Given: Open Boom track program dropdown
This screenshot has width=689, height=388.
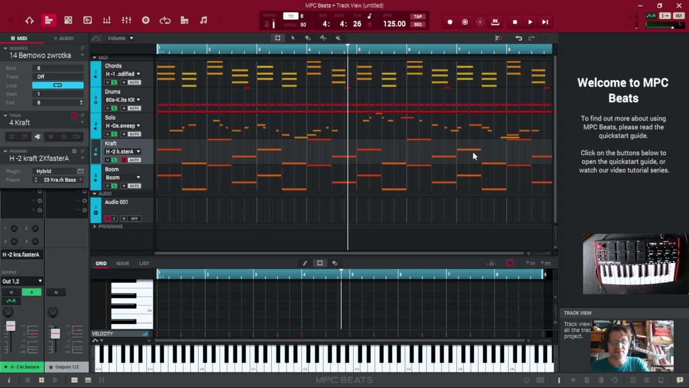Looking at the screenshot, I should pos(123,177).
